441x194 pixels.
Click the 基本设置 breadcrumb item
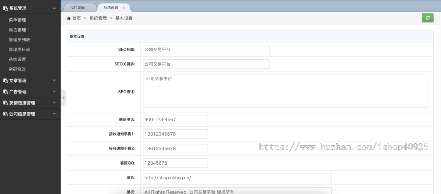pos(124,18)
